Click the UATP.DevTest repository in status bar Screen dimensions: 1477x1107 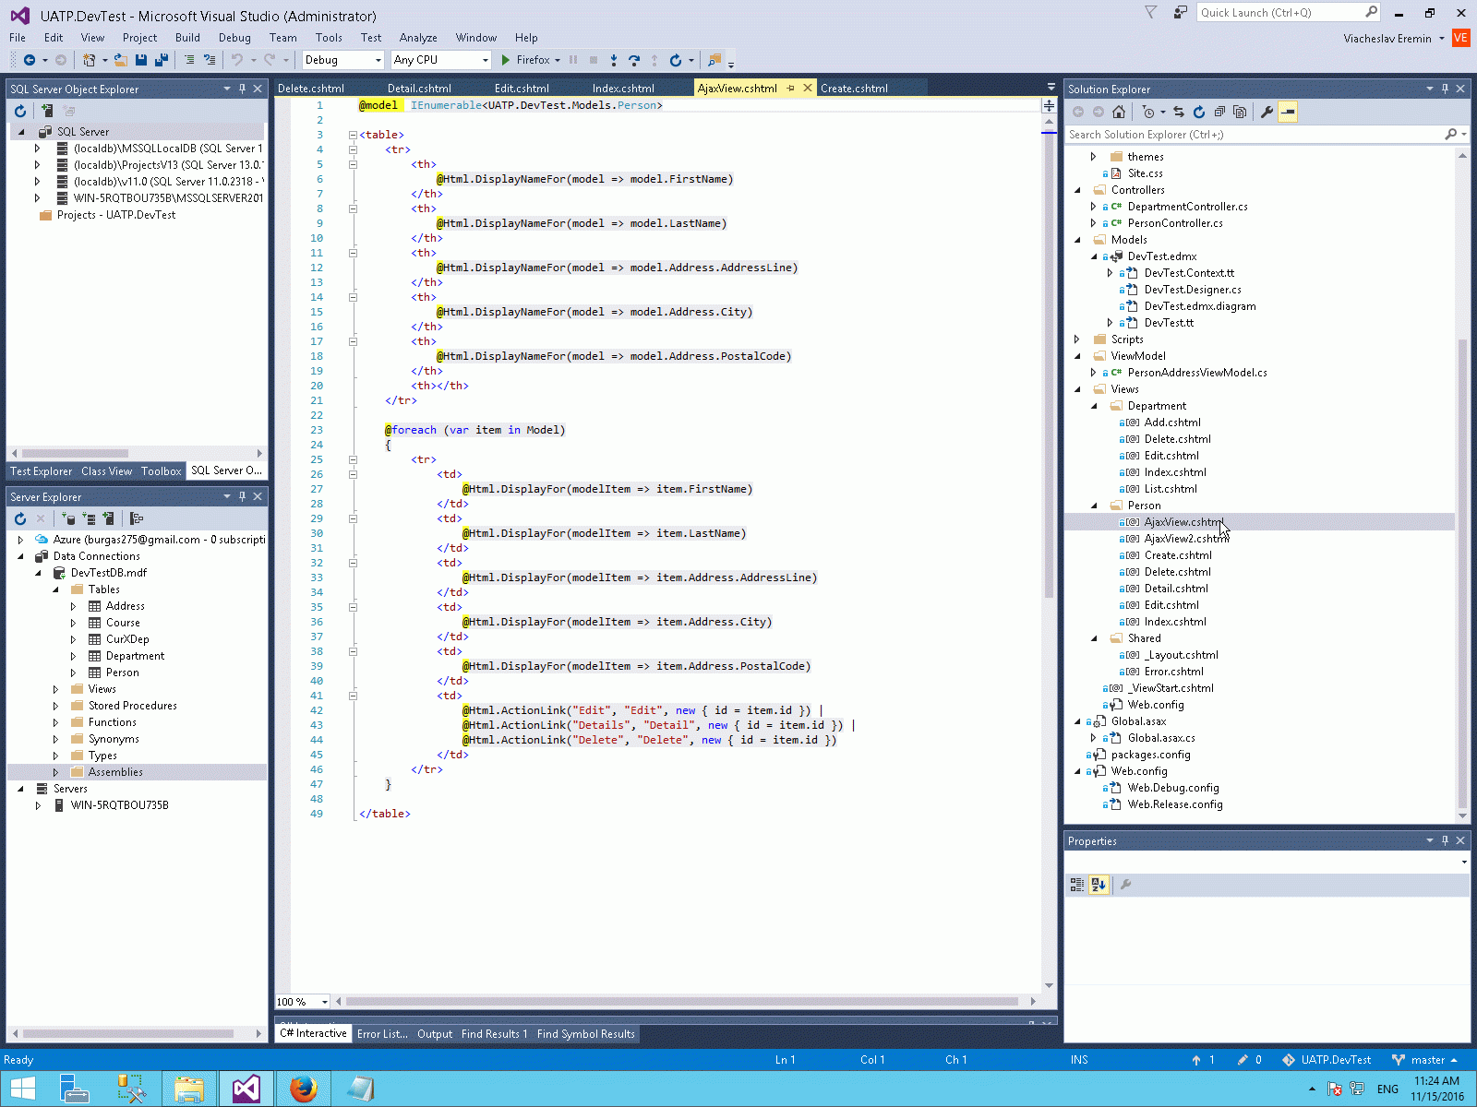tap(1327, 1060)
